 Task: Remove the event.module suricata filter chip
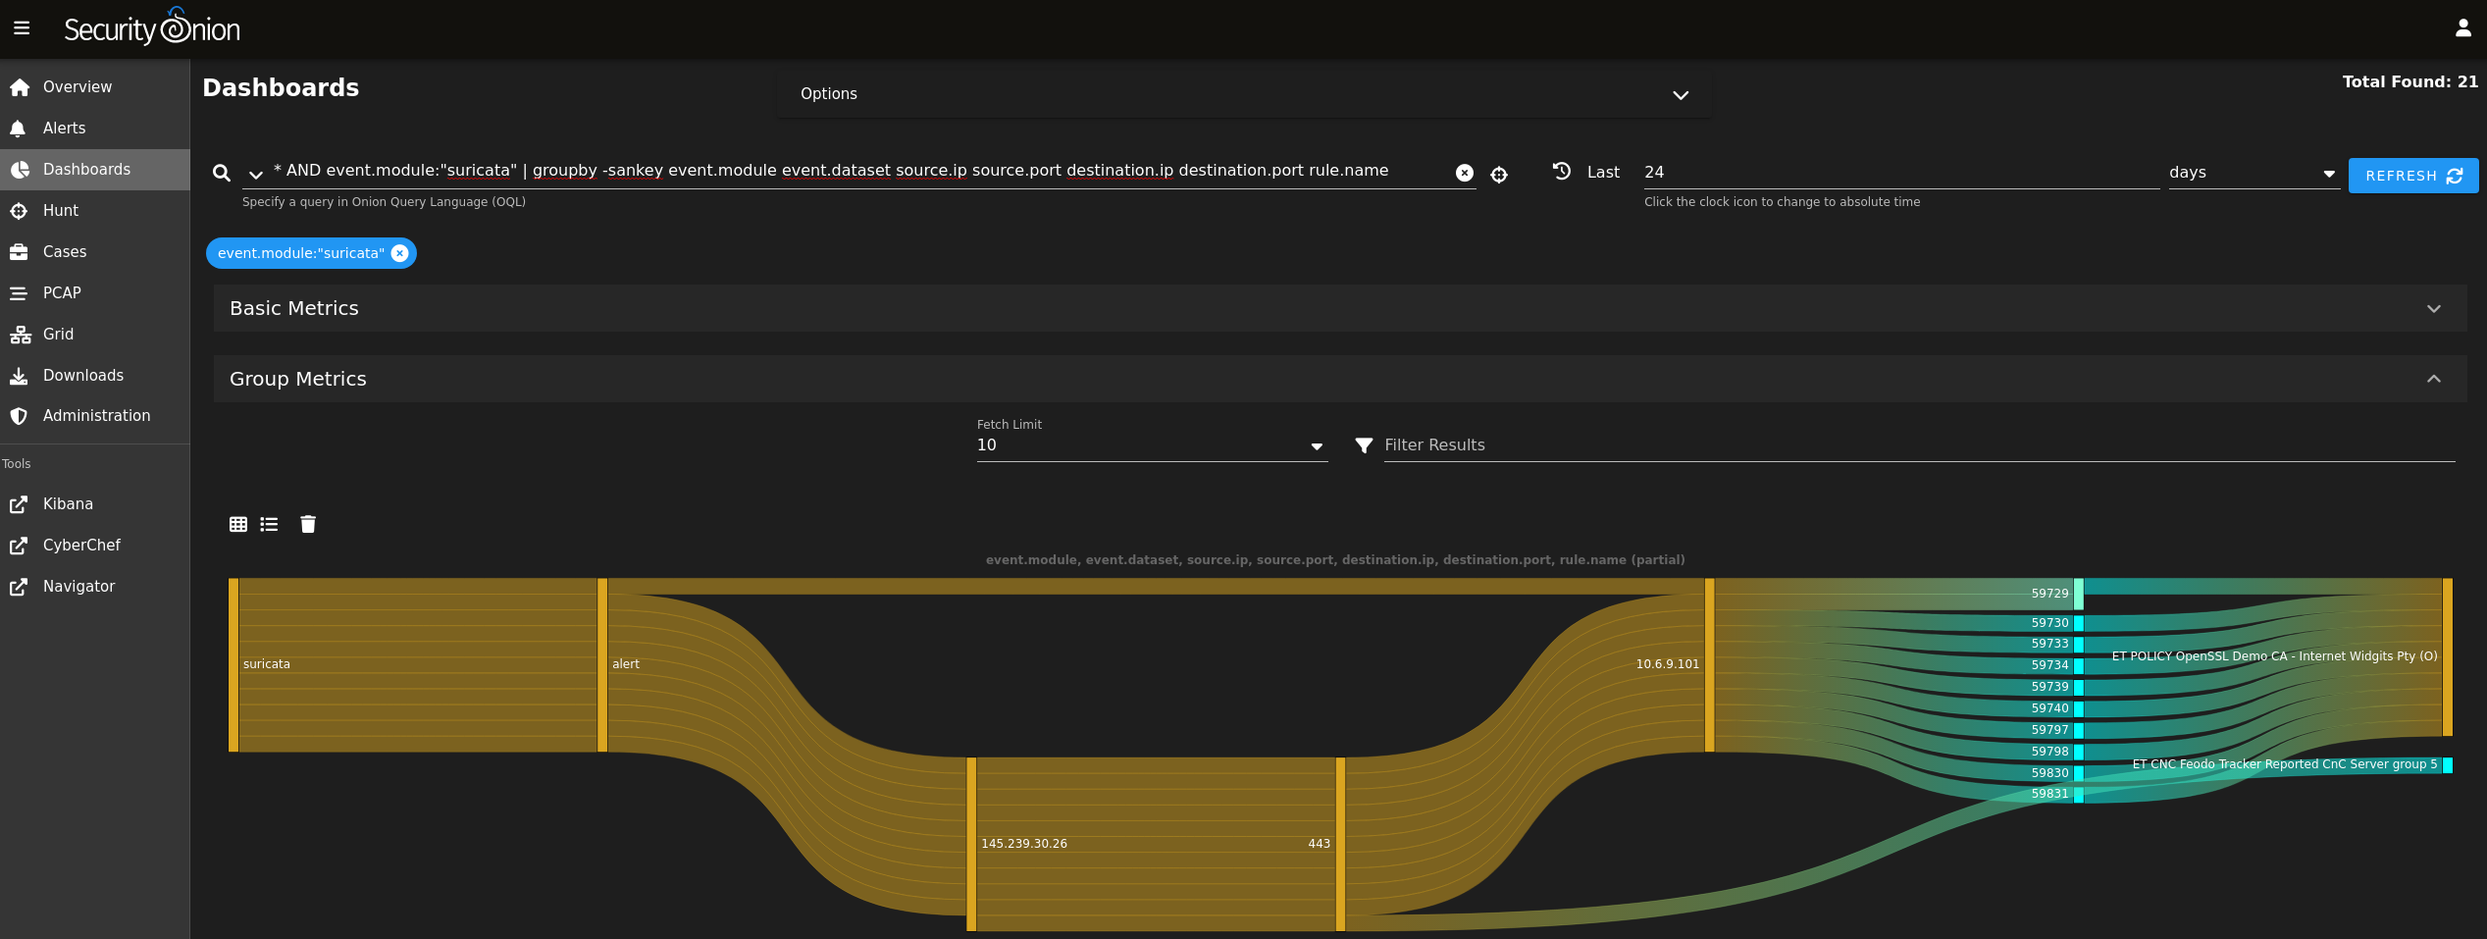point(399,253)
